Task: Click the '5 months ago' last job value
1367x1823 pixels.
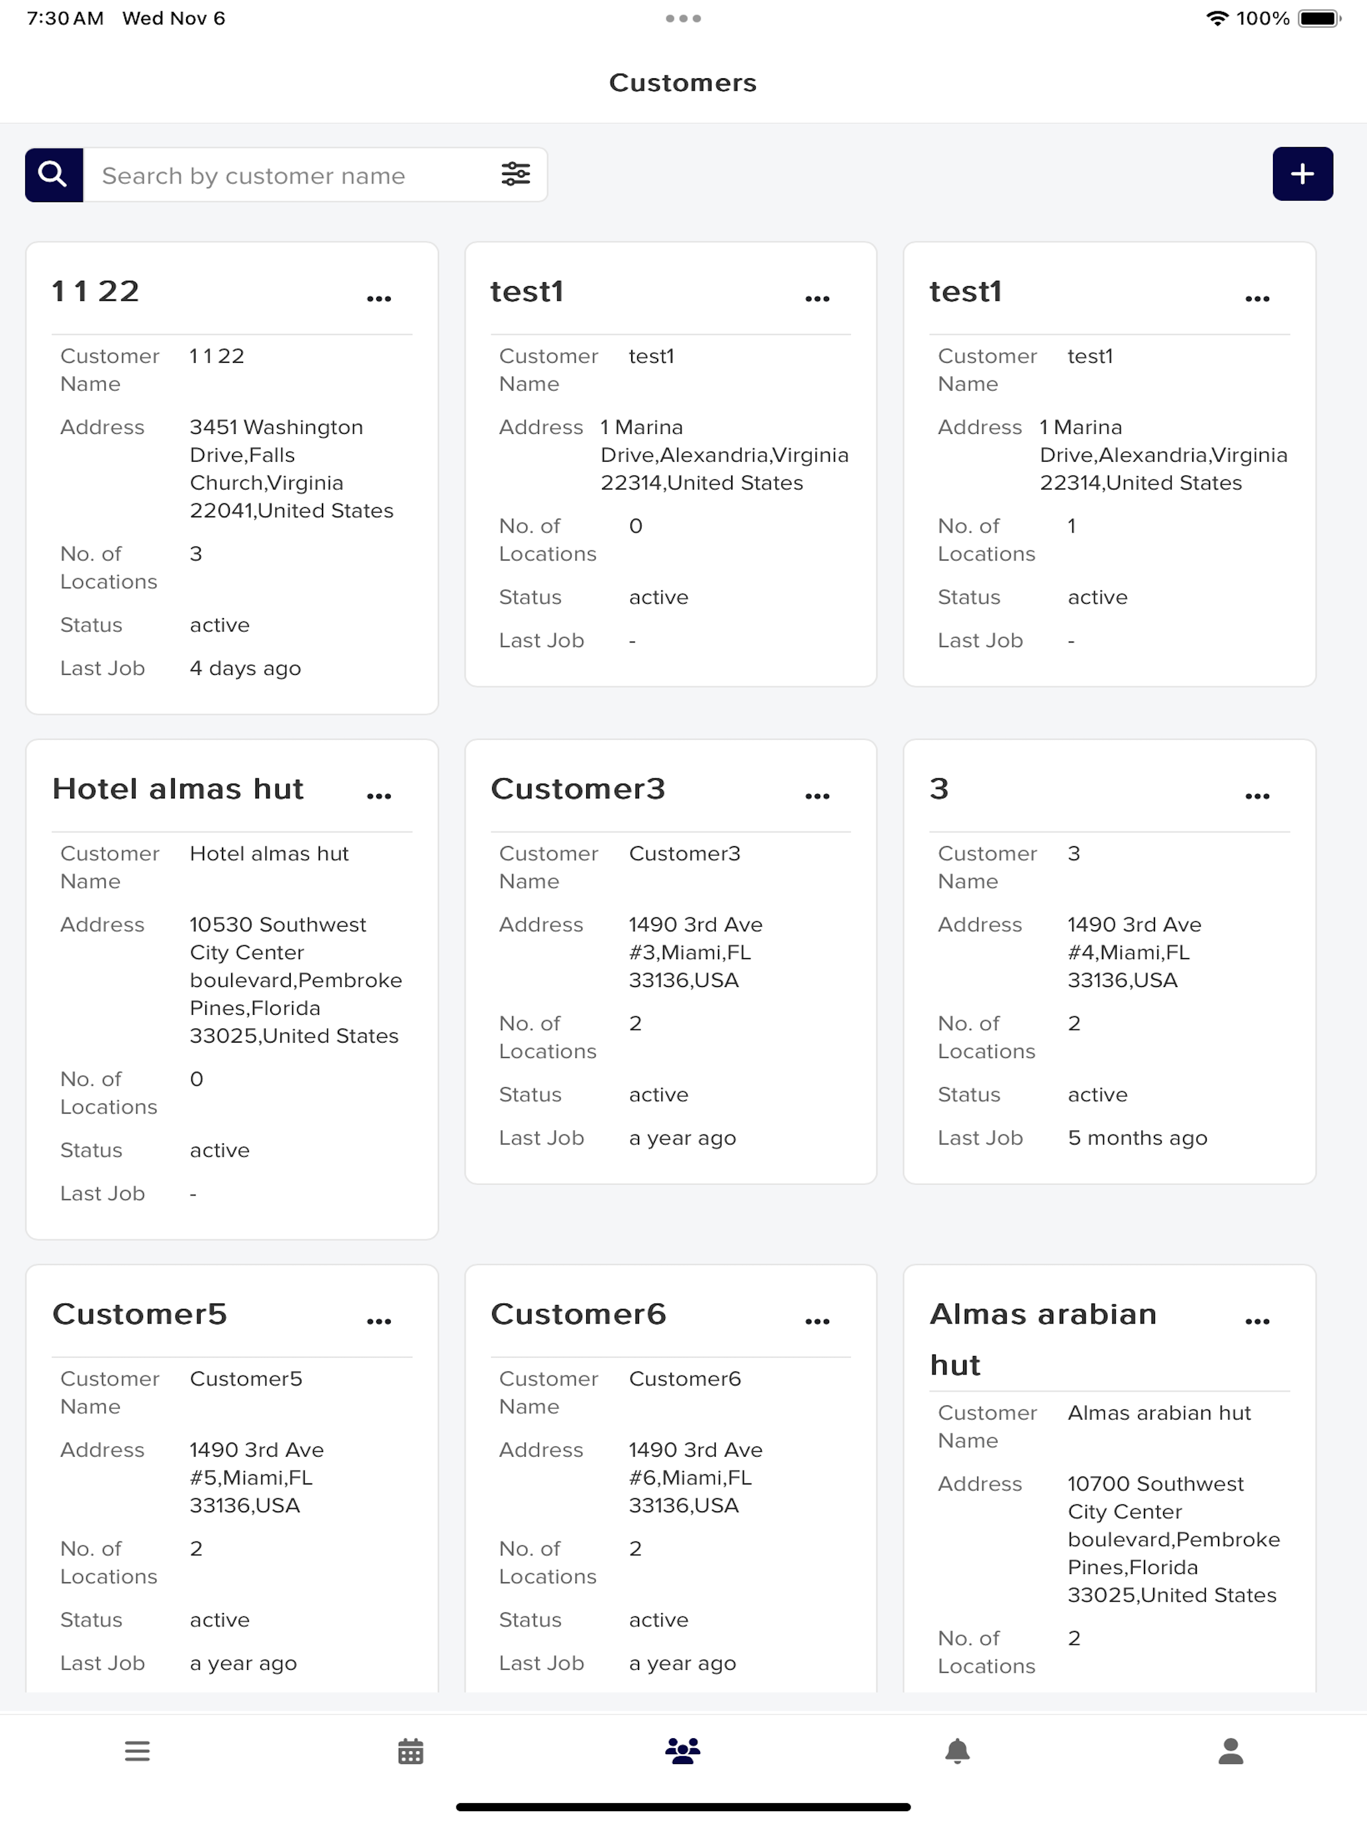Action: 1137,1138
